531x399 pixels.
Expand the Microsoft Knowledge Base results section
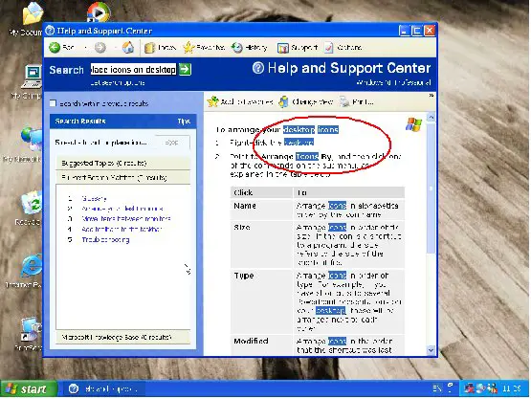point(122,337)
